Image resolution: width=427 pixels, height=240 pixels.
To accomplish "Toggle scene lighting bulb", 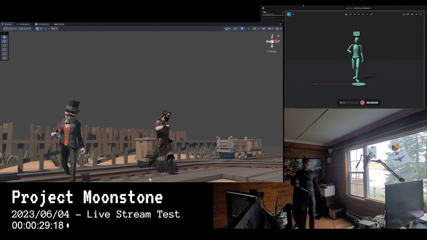I will click(x=242, y=29).
